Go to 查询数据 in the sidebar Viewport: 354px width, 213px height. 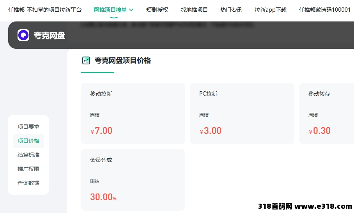[28, 183]
